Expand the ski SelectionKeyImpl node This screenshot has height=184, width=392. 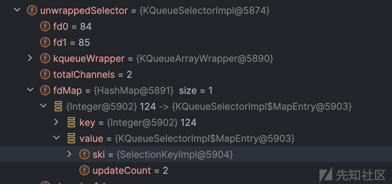(x=70, y=154)
